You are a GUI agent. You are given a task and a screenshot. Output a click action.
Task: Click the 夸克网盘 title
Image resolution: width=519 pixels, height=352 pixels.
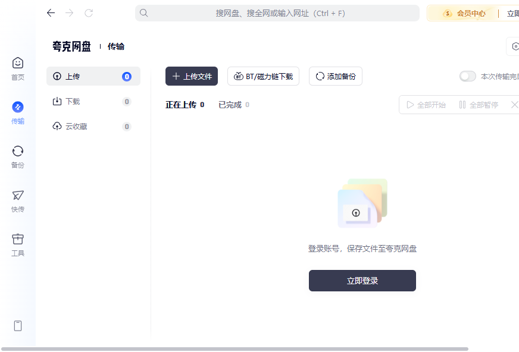click(x=71, y=46)
